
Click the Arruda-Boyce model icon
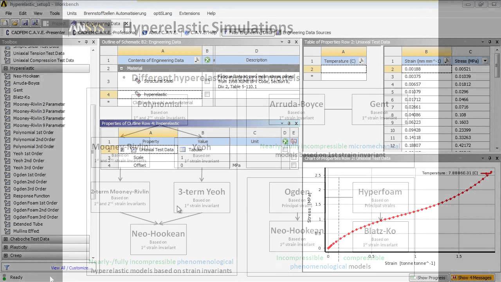coord(7,83)
